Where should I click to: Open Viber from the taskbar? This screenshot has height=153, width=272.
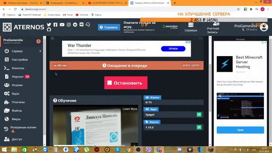(148, 150)
